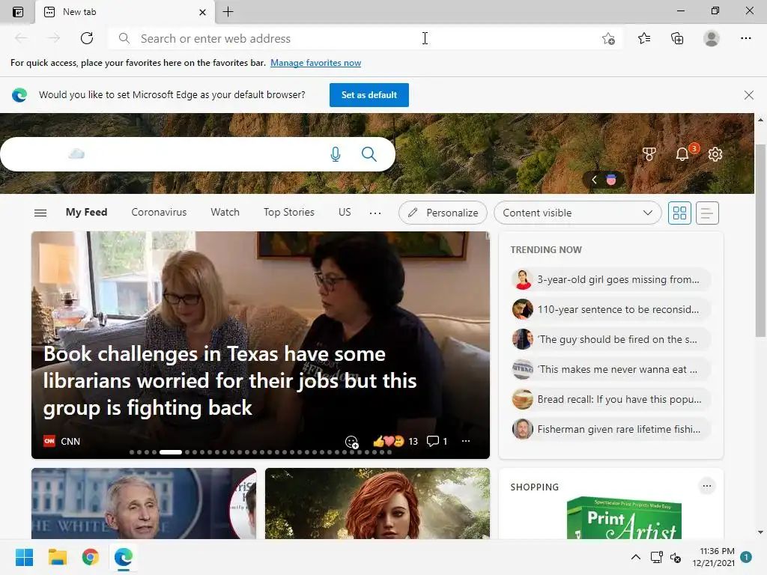
Task: Open notifications bell with 3 badge
Action: 683,153
